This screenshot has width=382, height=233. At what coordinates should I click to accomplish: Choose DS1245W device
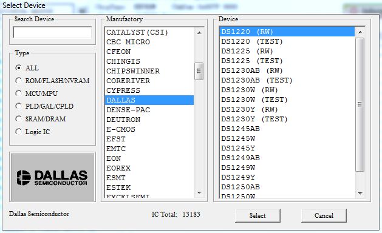287,138
